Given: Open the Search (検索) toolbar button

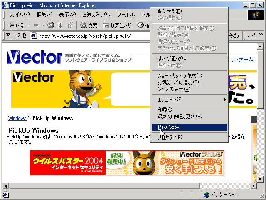Looking at the screenshot, I should [89, 25].
